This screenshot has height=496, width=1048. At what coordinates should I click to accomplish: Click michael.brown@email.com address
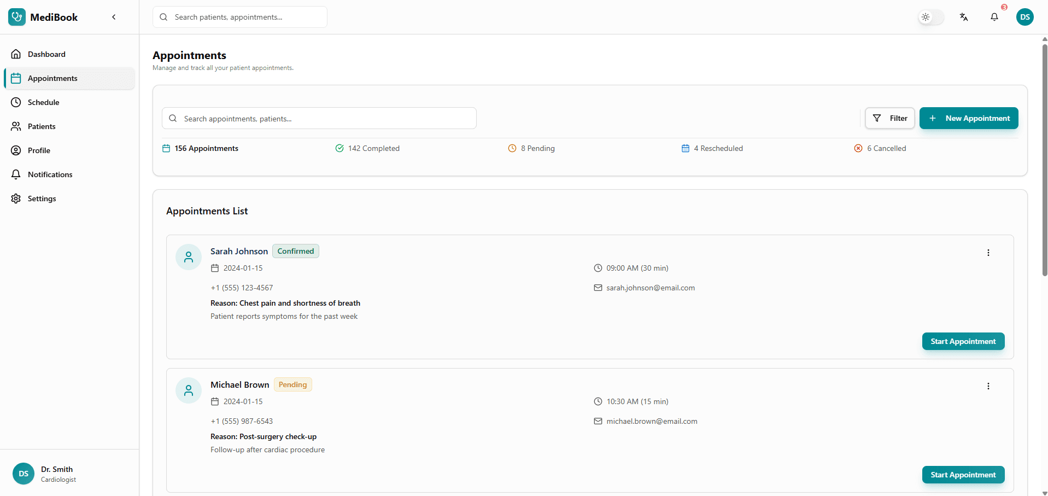point(652,421)
